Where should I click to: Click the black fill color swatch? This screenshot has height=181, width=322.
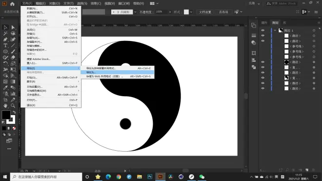[6, 115]
